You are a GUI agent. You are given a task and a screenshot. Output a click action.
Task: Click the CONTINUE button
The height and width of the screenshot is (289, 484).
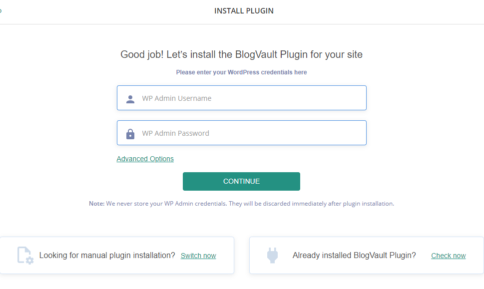pyautogui.click(x=241, y=181)
